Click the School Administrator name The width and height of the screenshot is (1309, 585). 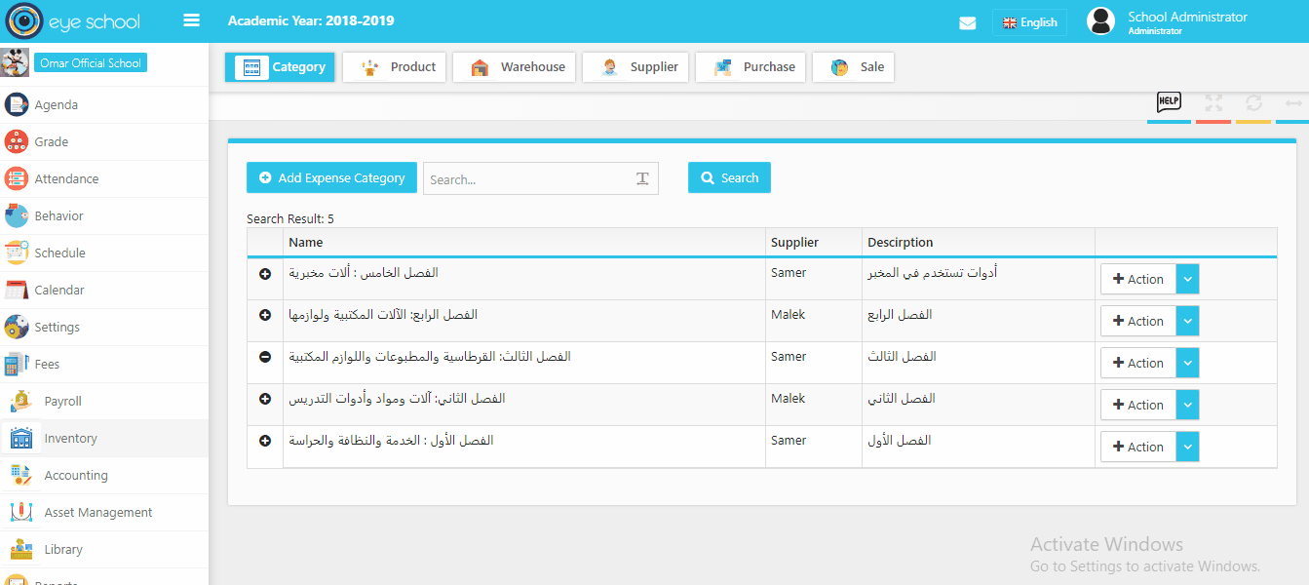coord(1187,17)
